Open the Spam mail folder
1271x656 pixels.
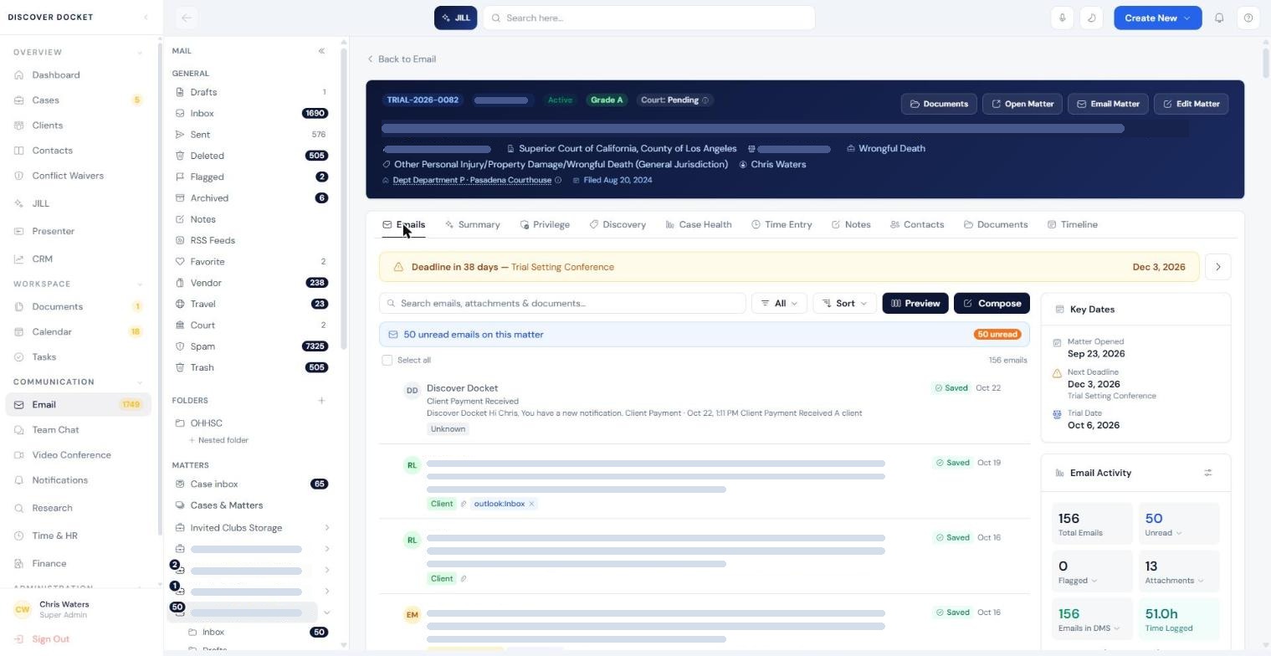(251, 346)
